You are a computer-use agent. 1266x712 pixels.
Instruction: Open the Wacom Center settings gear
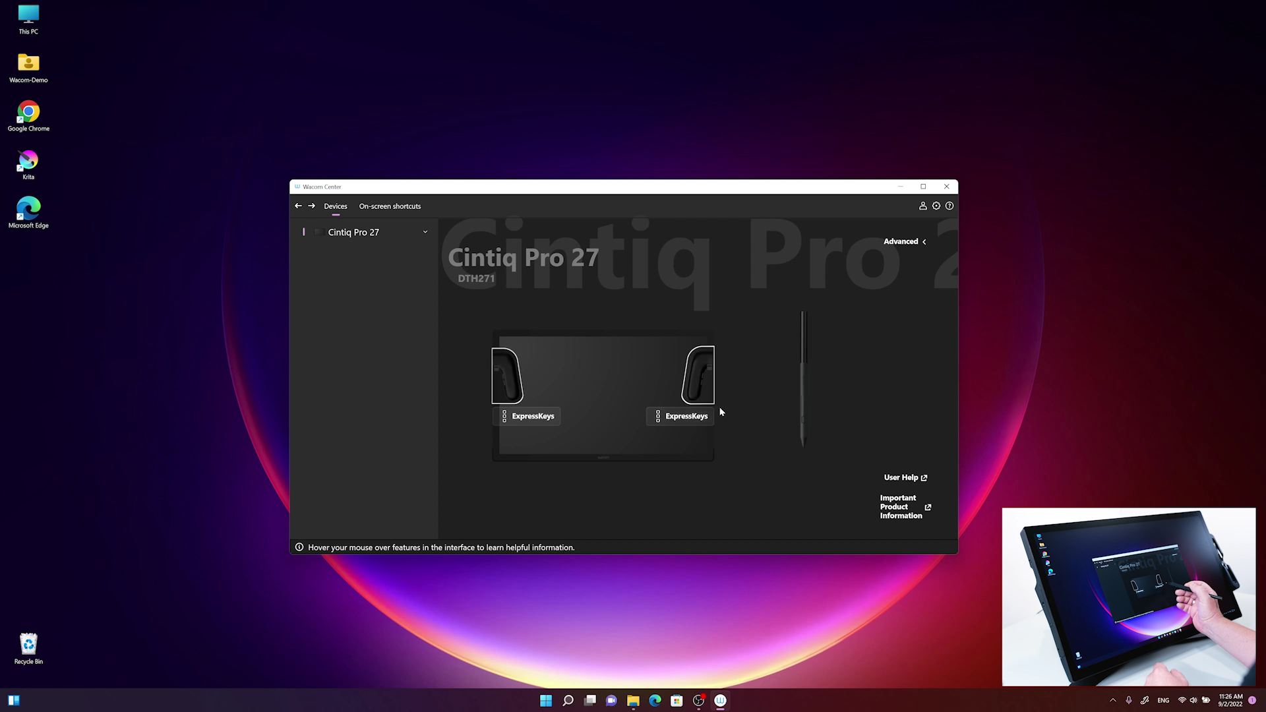[x=936, y=206]
